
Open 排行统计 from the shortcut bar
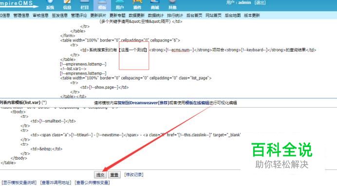(175, 16)
